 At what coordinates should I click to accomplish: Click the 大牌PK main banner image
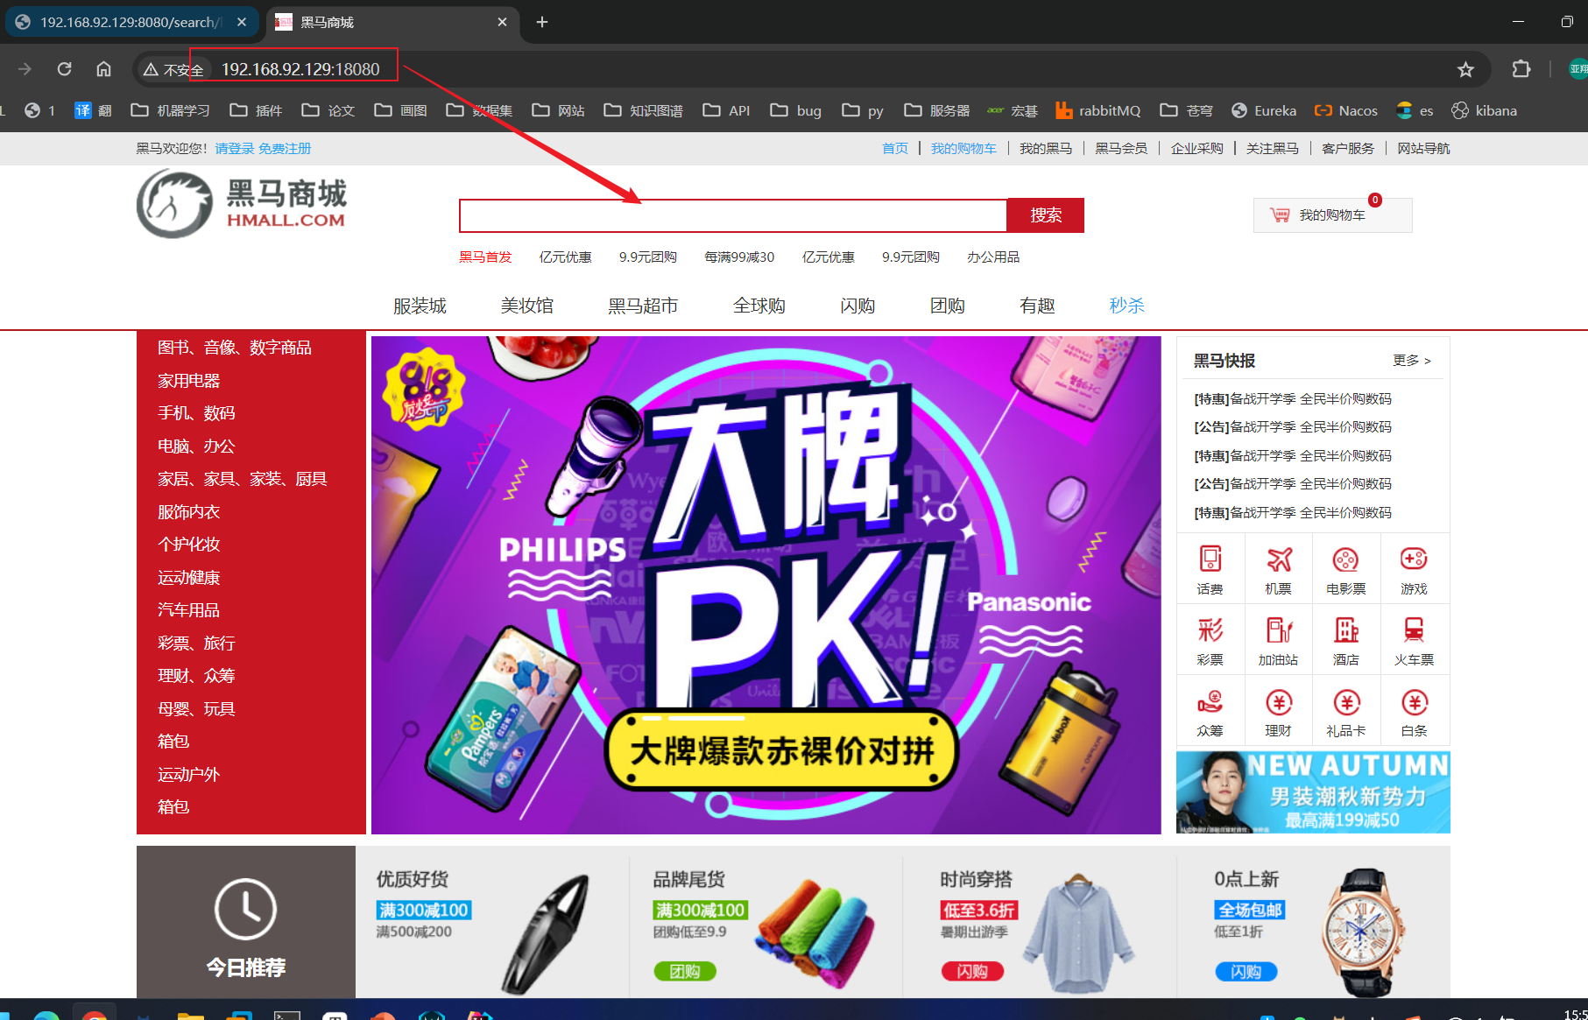766,585
